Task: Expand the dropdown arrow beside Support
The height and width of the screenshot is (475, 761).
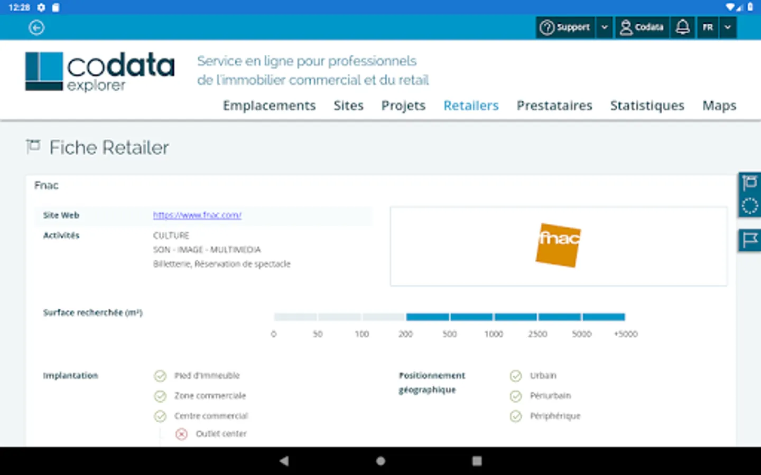Action: (x=605, y=27)
